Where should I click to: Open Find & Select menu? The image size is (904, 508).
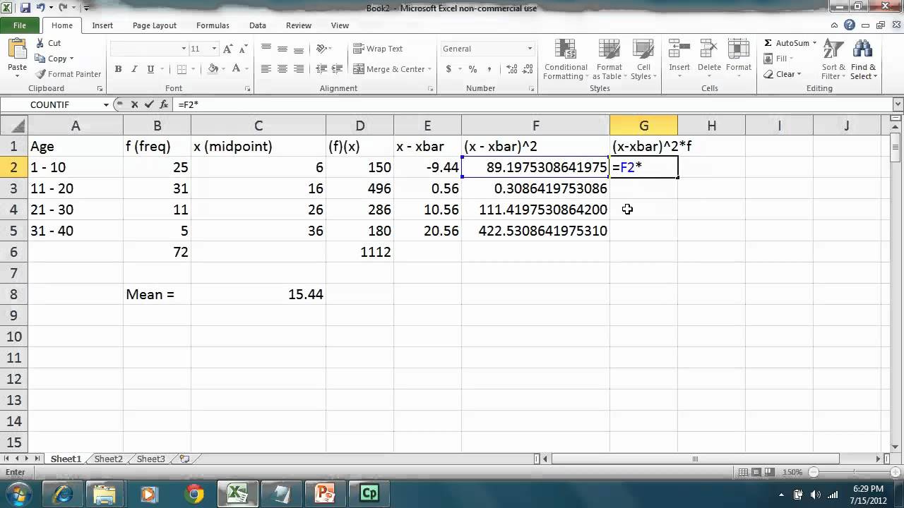pos(863,60)
